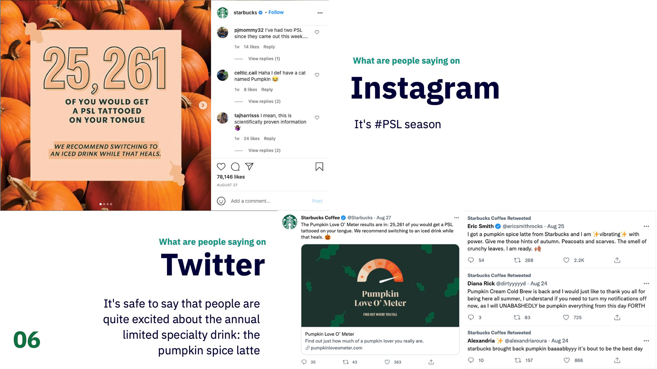657x369 pixels.
Task: Open three-dot menu on Starbucks Instagram header
Action: [x=320, y=13]
